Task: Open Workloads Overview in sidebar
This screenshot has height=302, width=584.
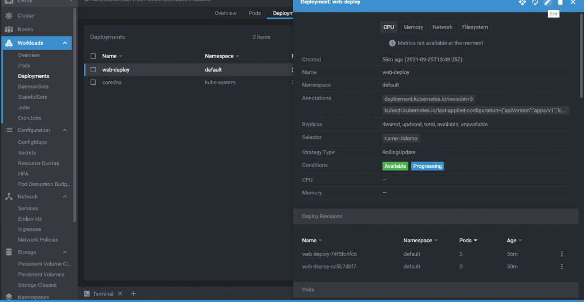Action: point(29,55)
